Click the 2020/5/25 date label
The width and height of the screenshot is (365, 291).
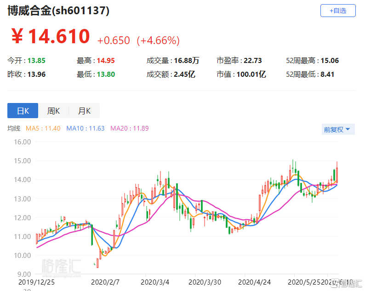(x=304, y=282)
